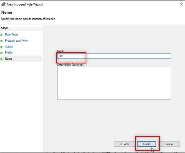Click the Description (optional) label
This screenshot has height=153, width=185.
coord(70,65)
